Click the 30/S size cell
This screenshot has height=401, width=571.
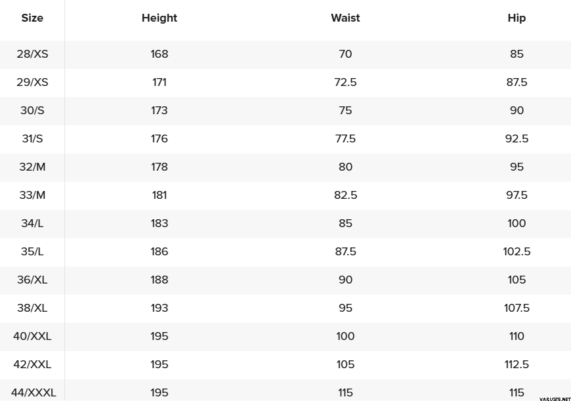32,110
